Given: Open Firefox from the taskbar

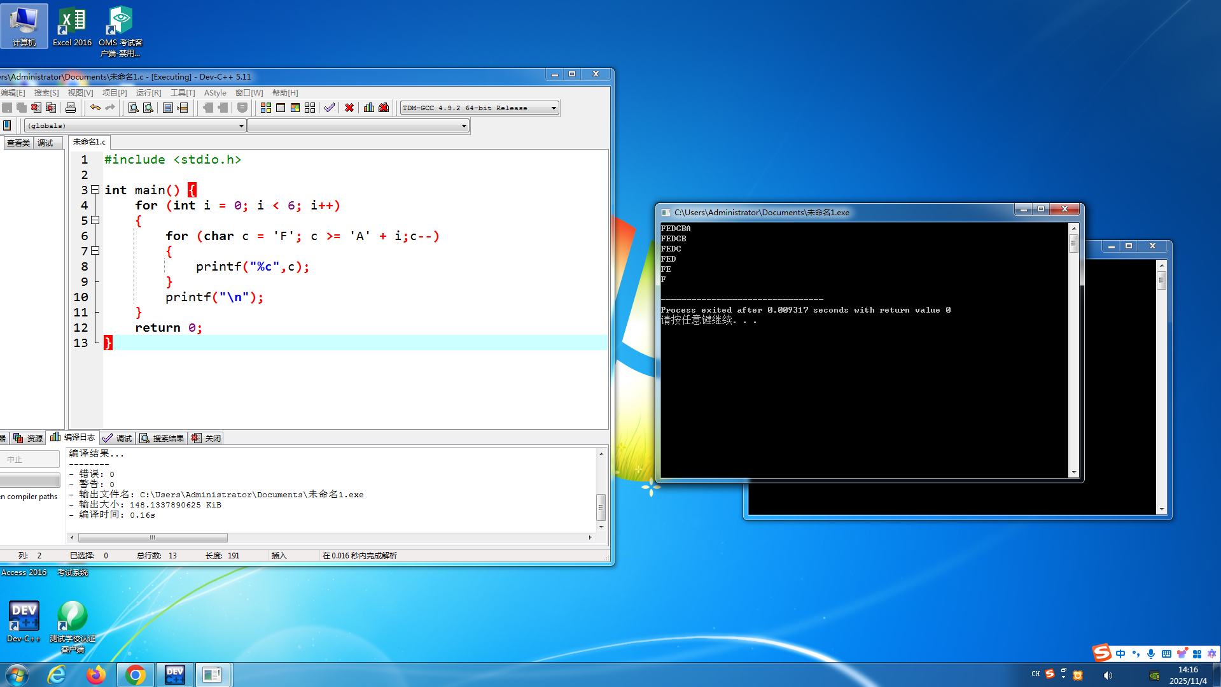Looking at the screenshot, I should 96,674.
